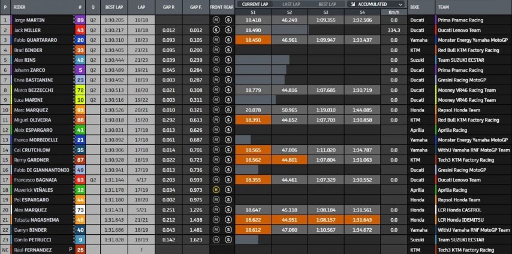Click Miguel Oliveira's front tyre M icon
Viewport: 512px width, 254px height.
tap(216, 120)
